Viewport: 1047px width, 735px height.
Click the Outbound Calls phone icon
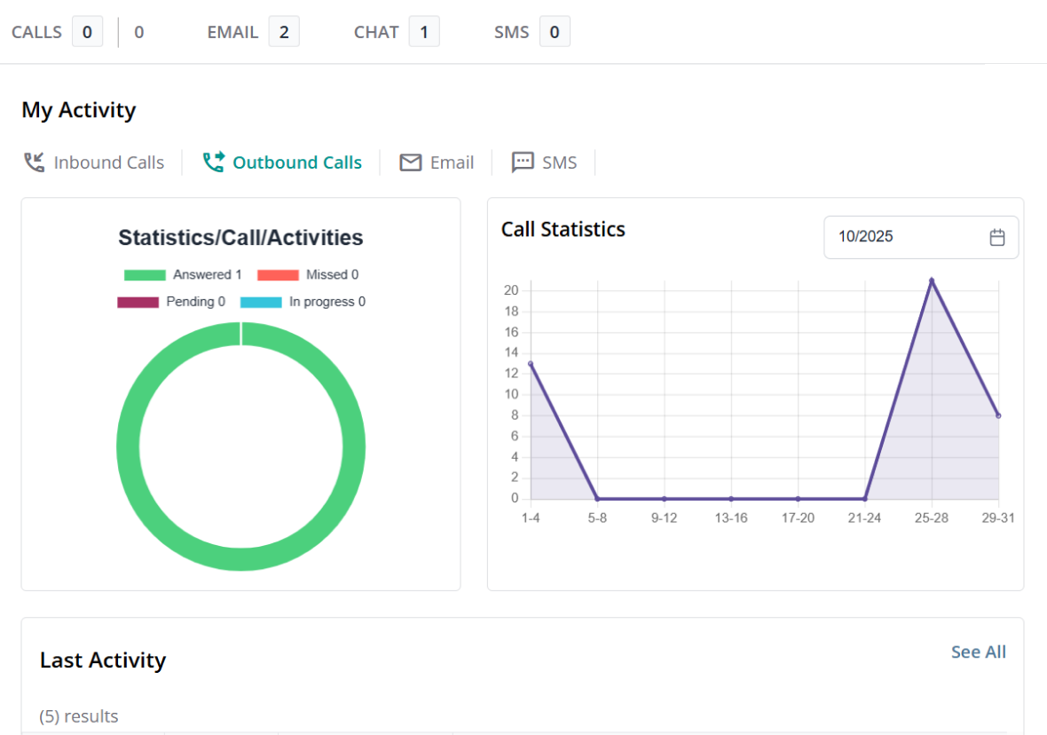213,162
